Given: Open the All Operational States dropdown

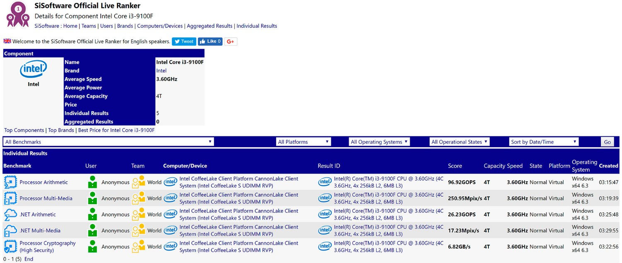Looking at the screenshot, I should (459, 142).
